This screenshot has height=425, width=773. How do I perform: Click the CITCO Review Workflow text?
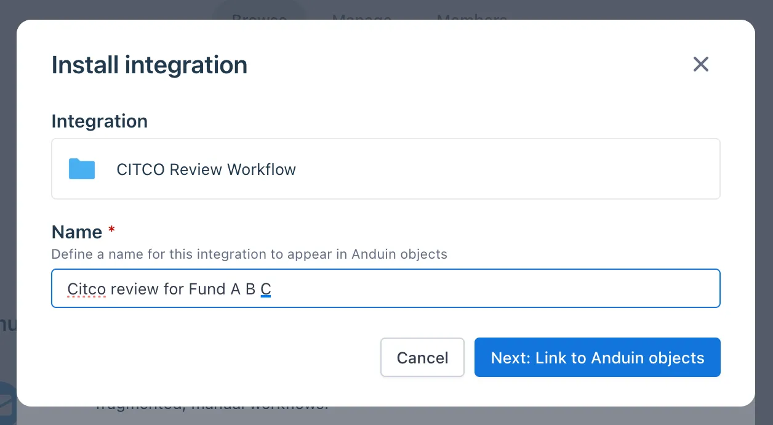pos(206,169)
